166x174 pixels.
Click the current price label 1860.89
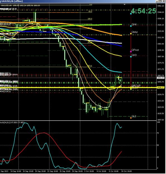click(161, 78)
